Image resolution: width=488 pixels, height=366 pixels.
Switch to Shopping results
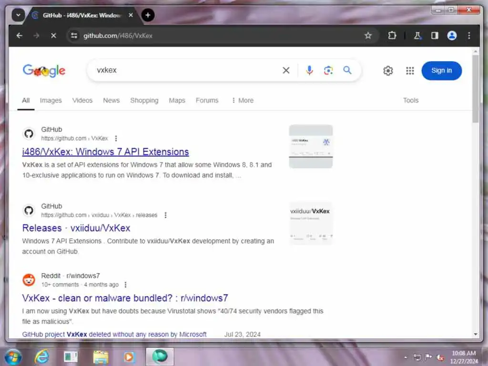144,101
